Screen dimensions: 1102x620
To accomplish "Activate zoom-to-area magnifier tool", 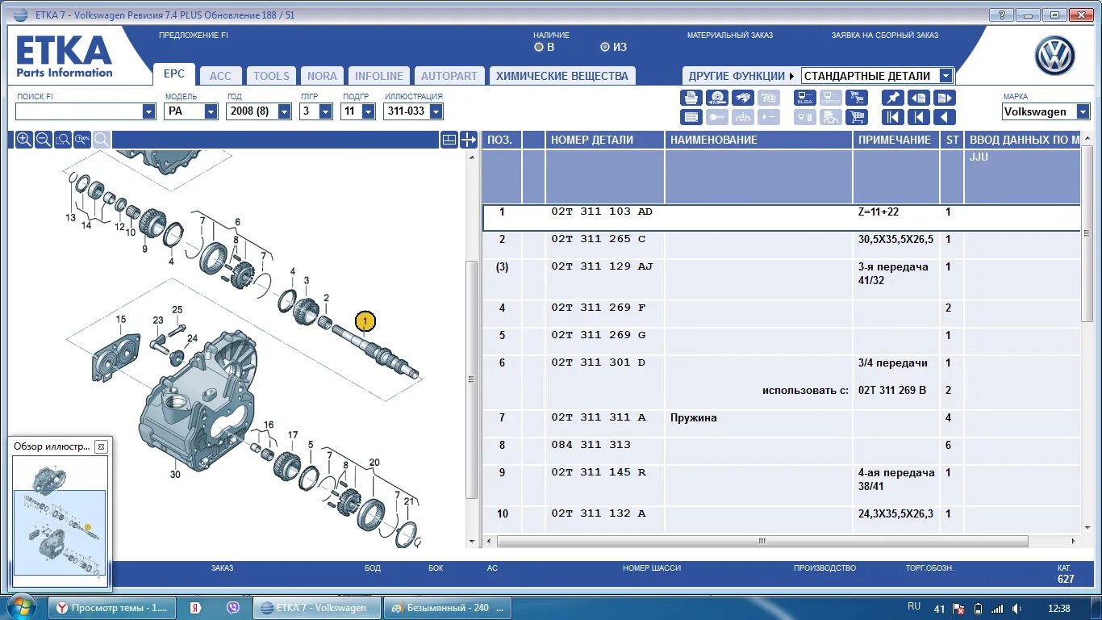I will coord(63,140).
